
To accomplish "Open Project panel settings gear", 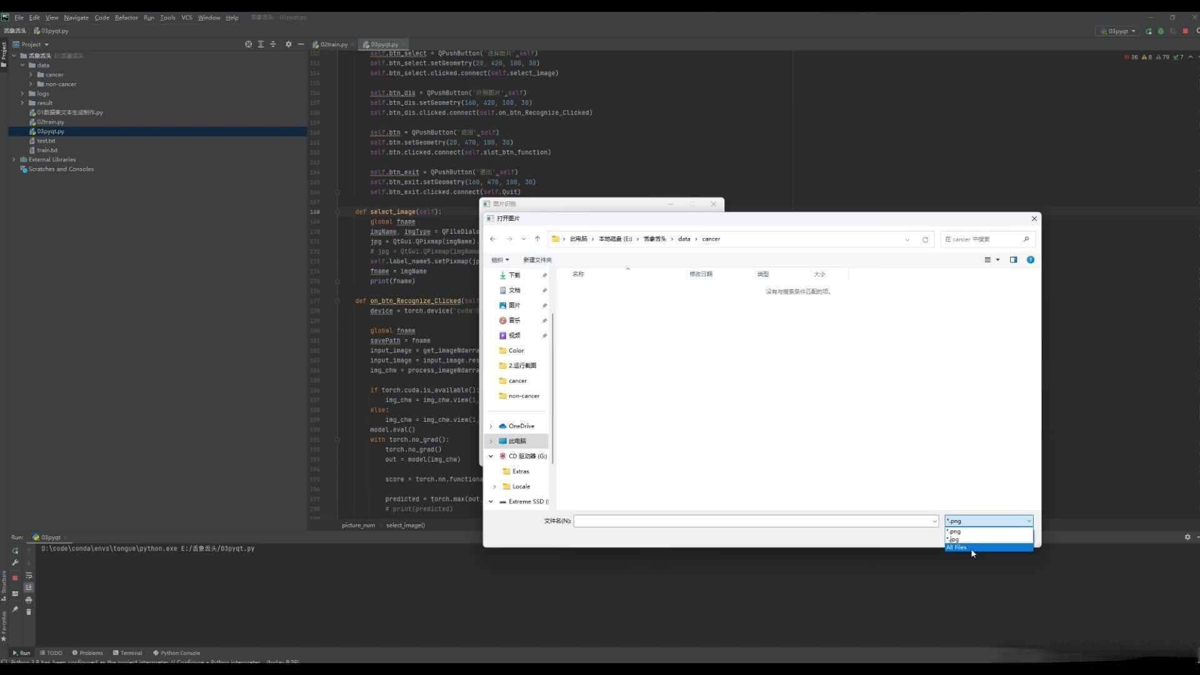I will (x=288, y=44).
